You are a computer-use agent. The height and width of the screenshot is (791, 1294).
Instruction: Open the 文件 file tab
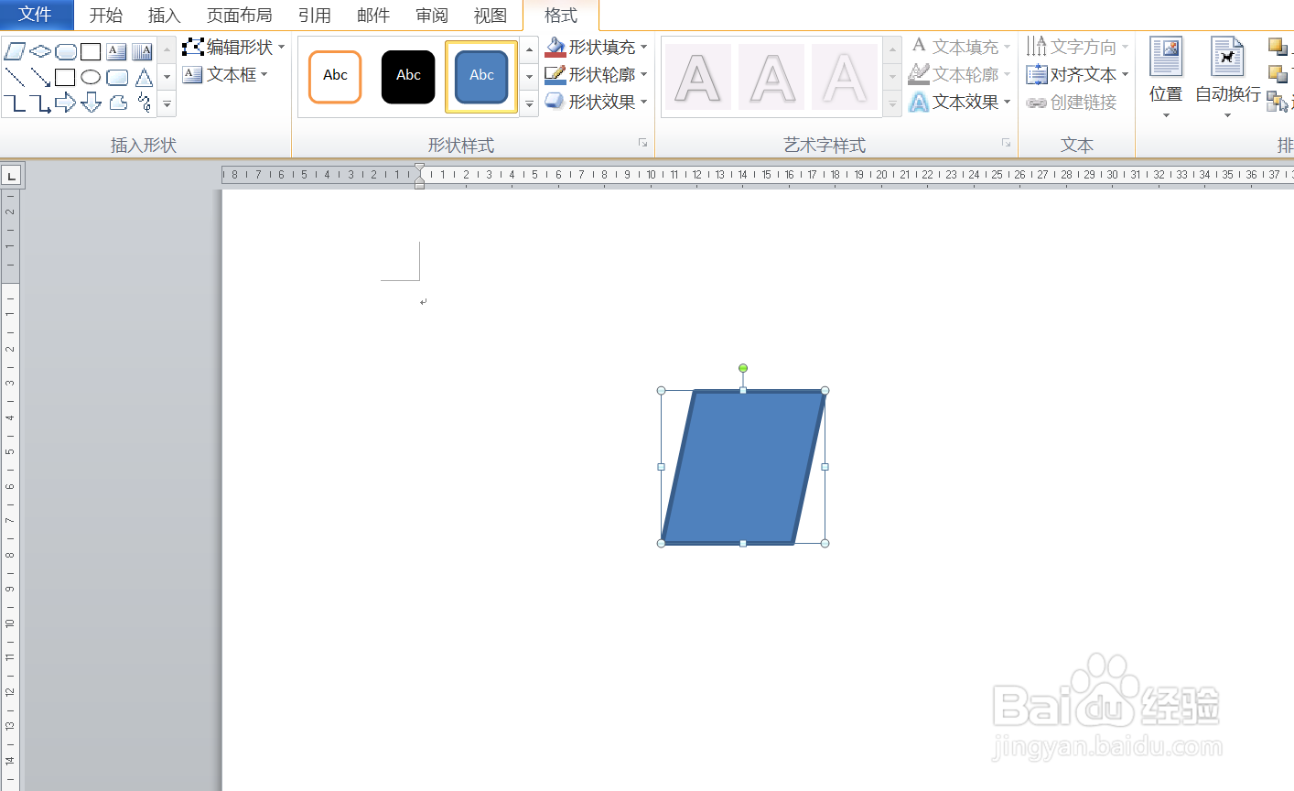pyautogui.click(x=36, y=15)
